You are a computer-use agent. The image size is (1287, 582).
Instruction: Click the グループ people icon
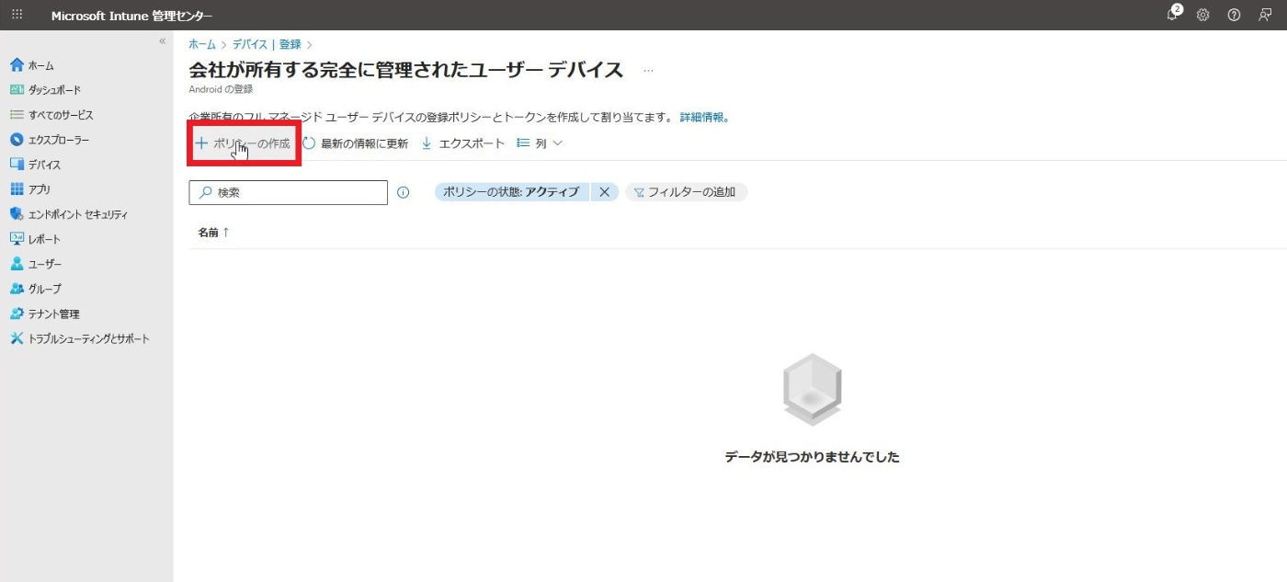point(17,289)
